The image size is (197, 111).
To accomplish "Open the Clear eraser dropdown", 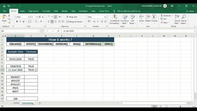I will [165, 23].
